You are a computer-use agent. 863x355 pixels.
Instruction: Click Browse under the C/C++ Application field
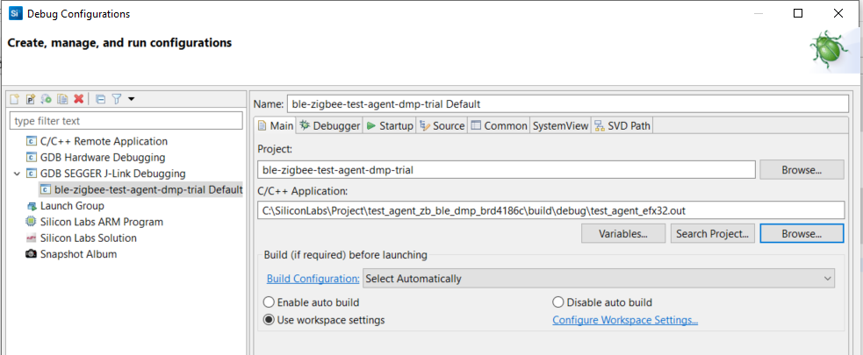[802, 233]
